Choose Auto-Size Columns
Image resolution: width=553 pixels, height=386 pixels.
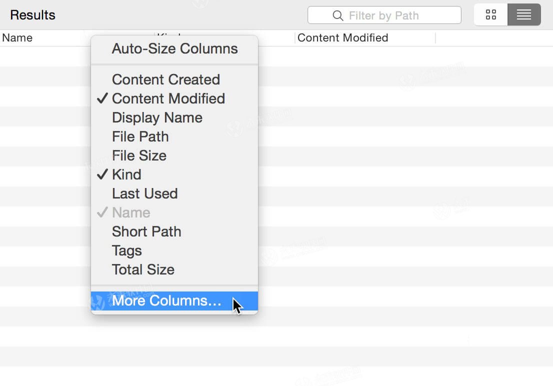(174, 49)
